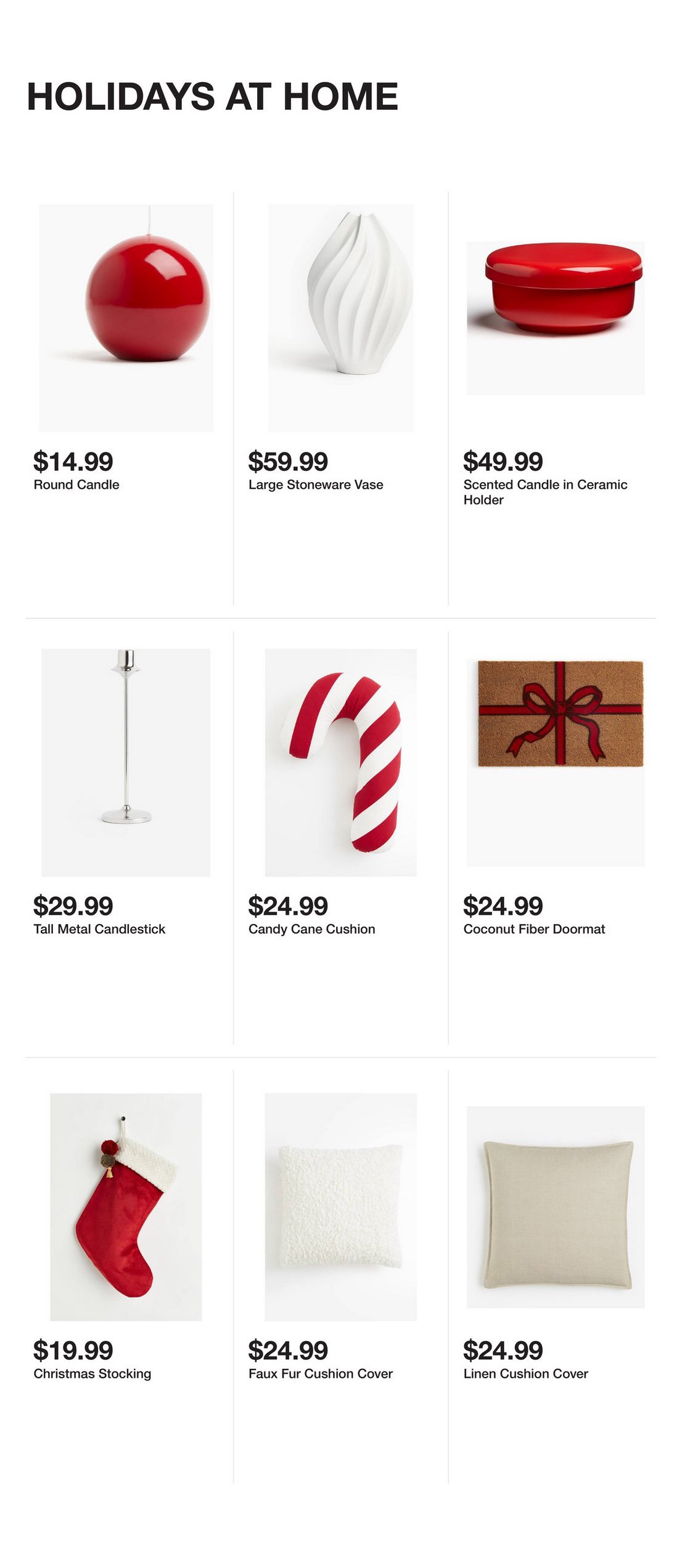This screenshot has height=1543, width=682.
Task: Select the Large Stoneware Vase photo
Action: pyautogui.click(x=340, y=318)
